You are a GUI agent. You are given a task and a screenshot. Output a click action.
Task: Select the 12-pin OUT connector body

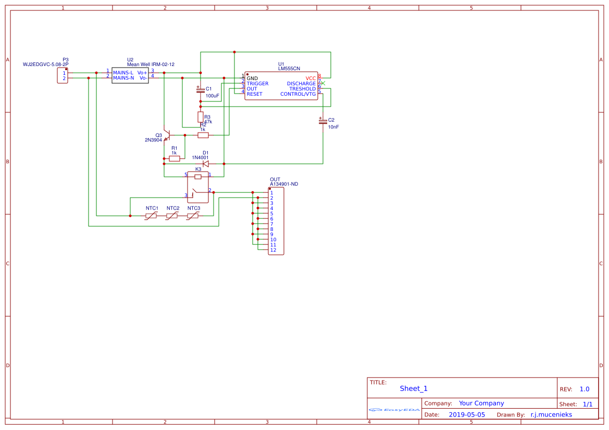click(x=277, y=221)
